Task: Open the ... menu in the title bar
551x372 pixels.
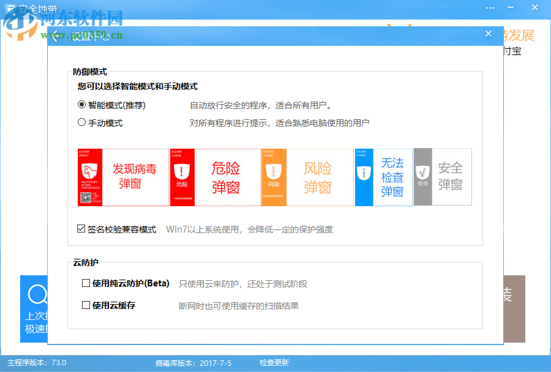Action: [490, 7]
